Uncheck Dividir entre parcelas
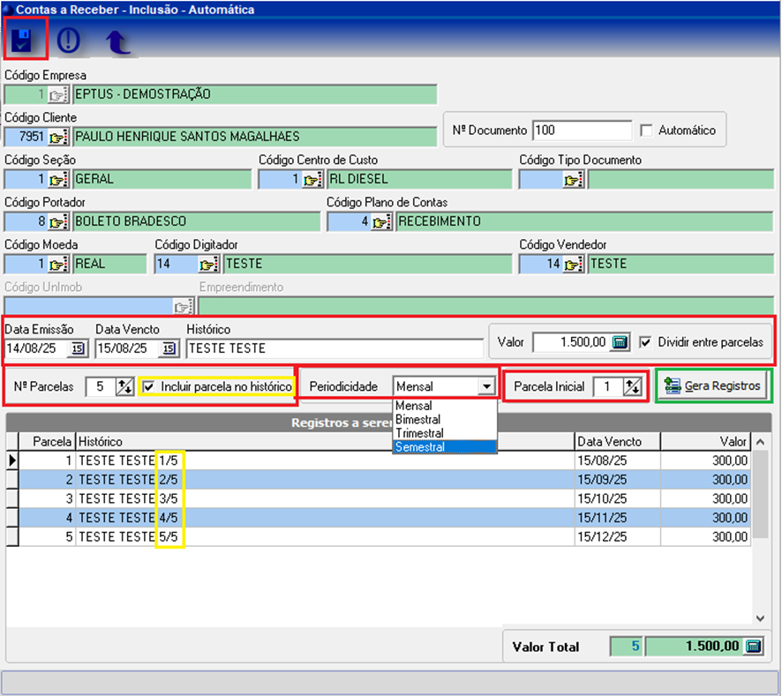Image resolution: width=782 pixels, height=696 pixels. click(646, 342)
